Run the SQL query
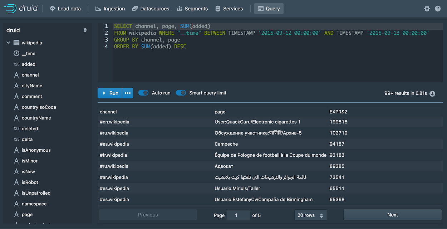This screenshot has height=229, width=447. [x=110, y=93]
